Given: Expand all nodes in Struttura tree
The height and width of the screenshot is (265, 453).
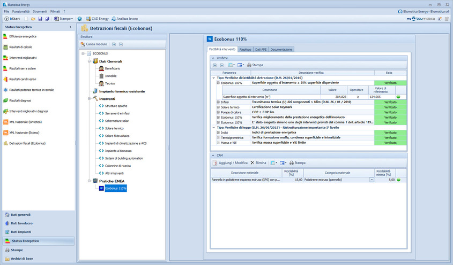Looking at the screenshot, I should coord(114,44).
